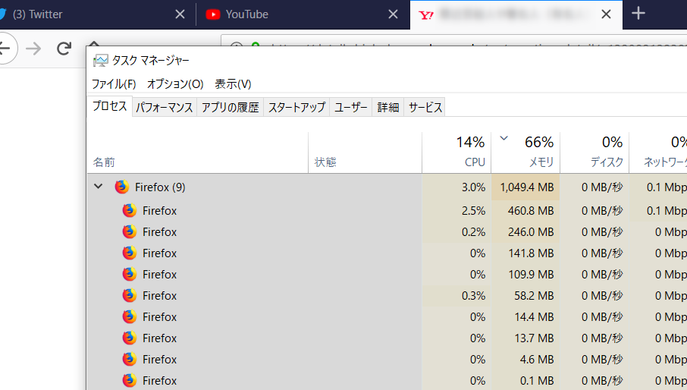The height and width of the screenshot is (390, 687).
Task: Select Firefox process icon using 58.2 MB
Action: (x=129, y=295)
